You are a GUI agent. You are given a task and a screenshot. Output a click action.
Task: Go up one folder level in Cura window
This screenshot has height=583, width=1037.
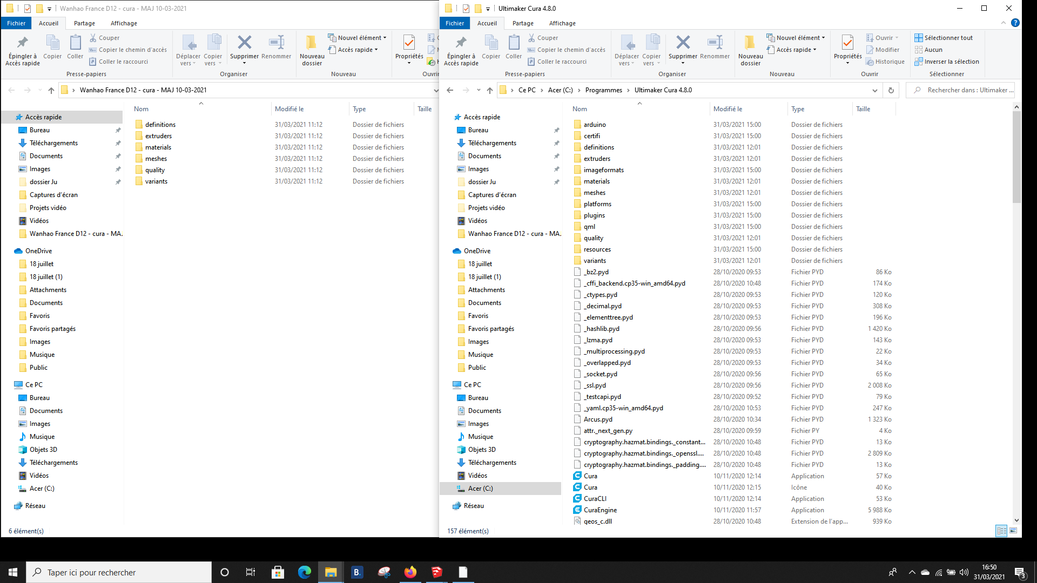[490, 90]
